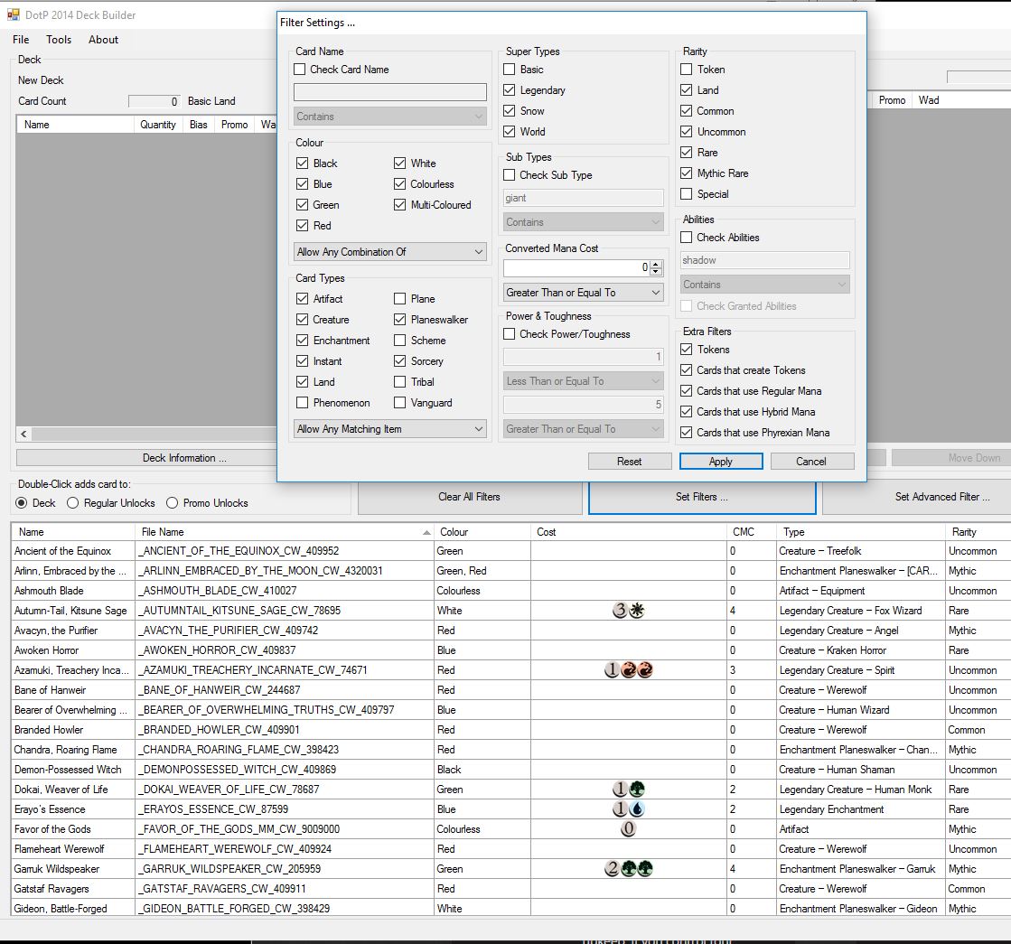Click zero mana icon for Favor of the Gods
The width and height of the screenshot is (1011, 944).
[x=628, y=829]
